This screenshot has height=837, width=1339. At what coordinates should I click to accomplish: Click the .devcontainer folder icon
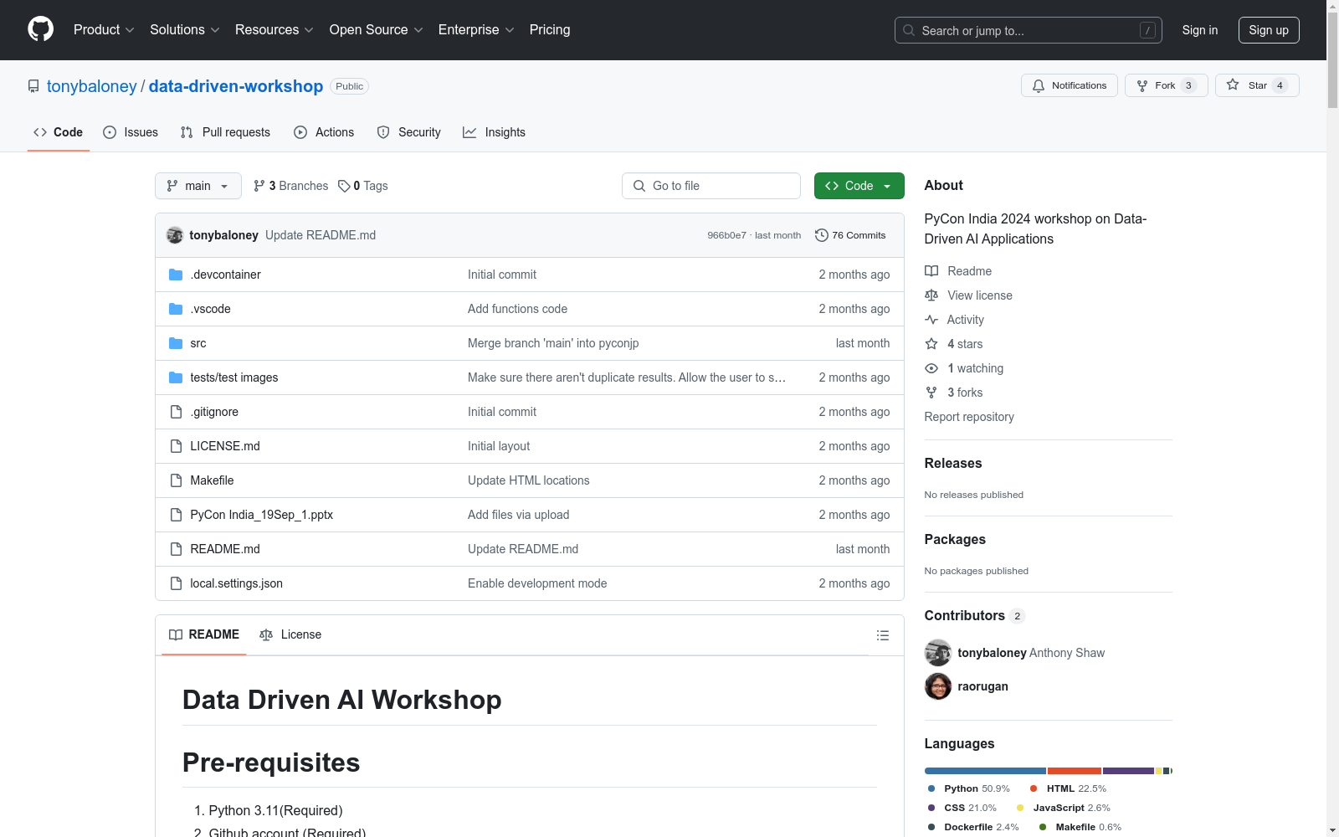(176, 275)
